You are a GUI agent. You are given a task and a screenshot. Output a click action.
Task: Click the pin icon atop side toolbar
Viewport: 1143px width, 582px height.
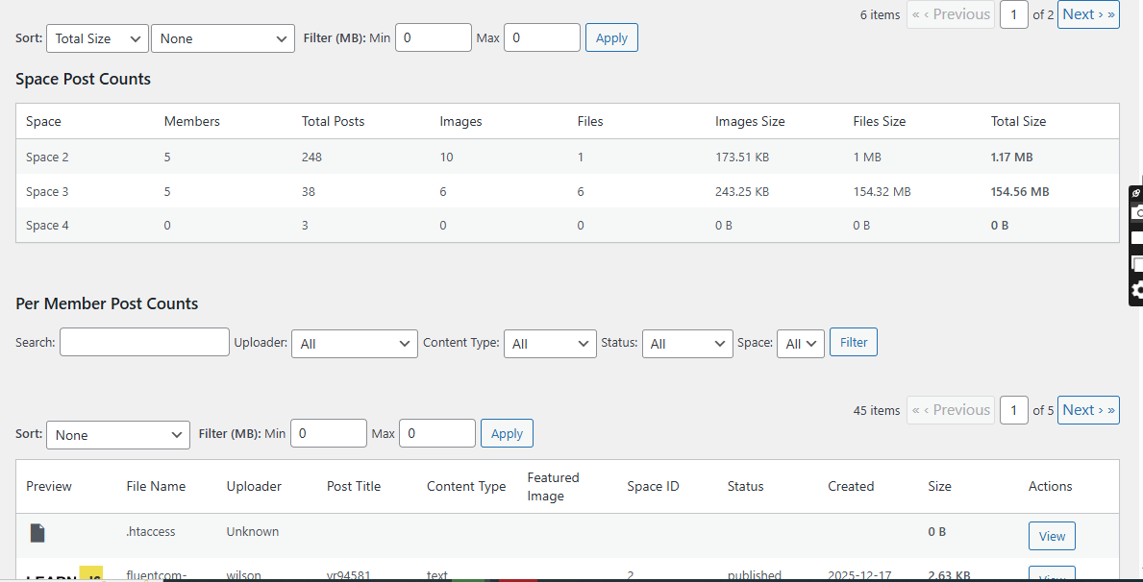(1136, 193)
